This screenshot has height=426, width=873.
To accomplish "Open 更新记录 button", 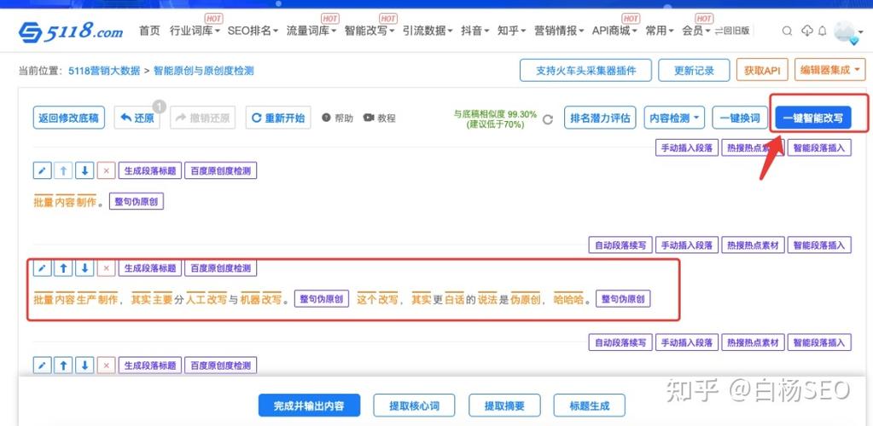I will coord(694,70).
